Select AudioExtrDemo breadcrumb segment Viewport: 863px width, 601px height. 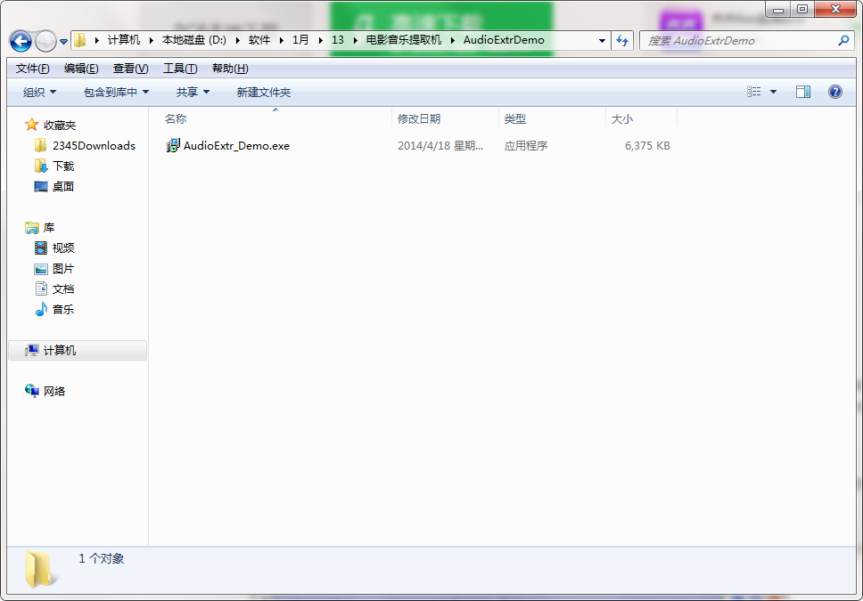pyautogui.click(x=504, y=40)
